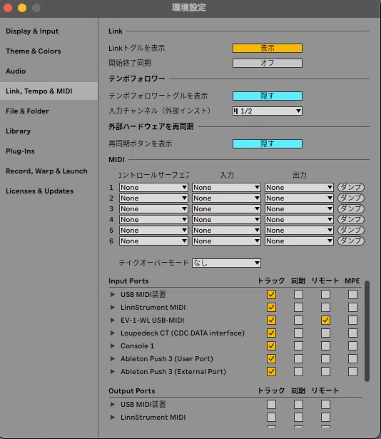
Task: Expand the Console 1 input port
Action: 113,346
